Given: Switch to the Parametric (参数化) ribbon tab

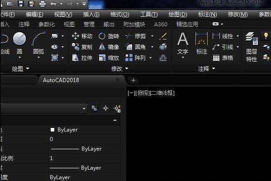Looking at the screenshot, I should pos(47,24).
